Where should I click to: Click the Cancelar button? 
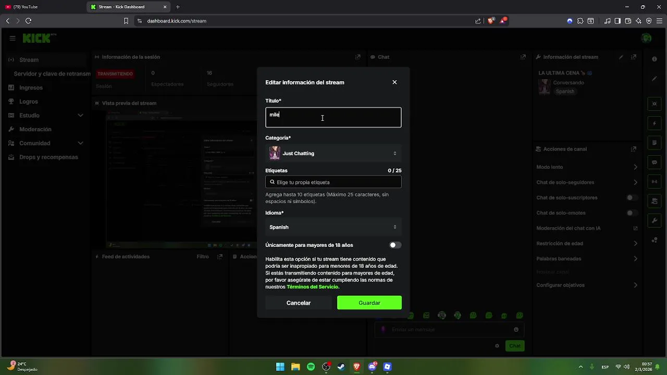click(x=299, y=303)
